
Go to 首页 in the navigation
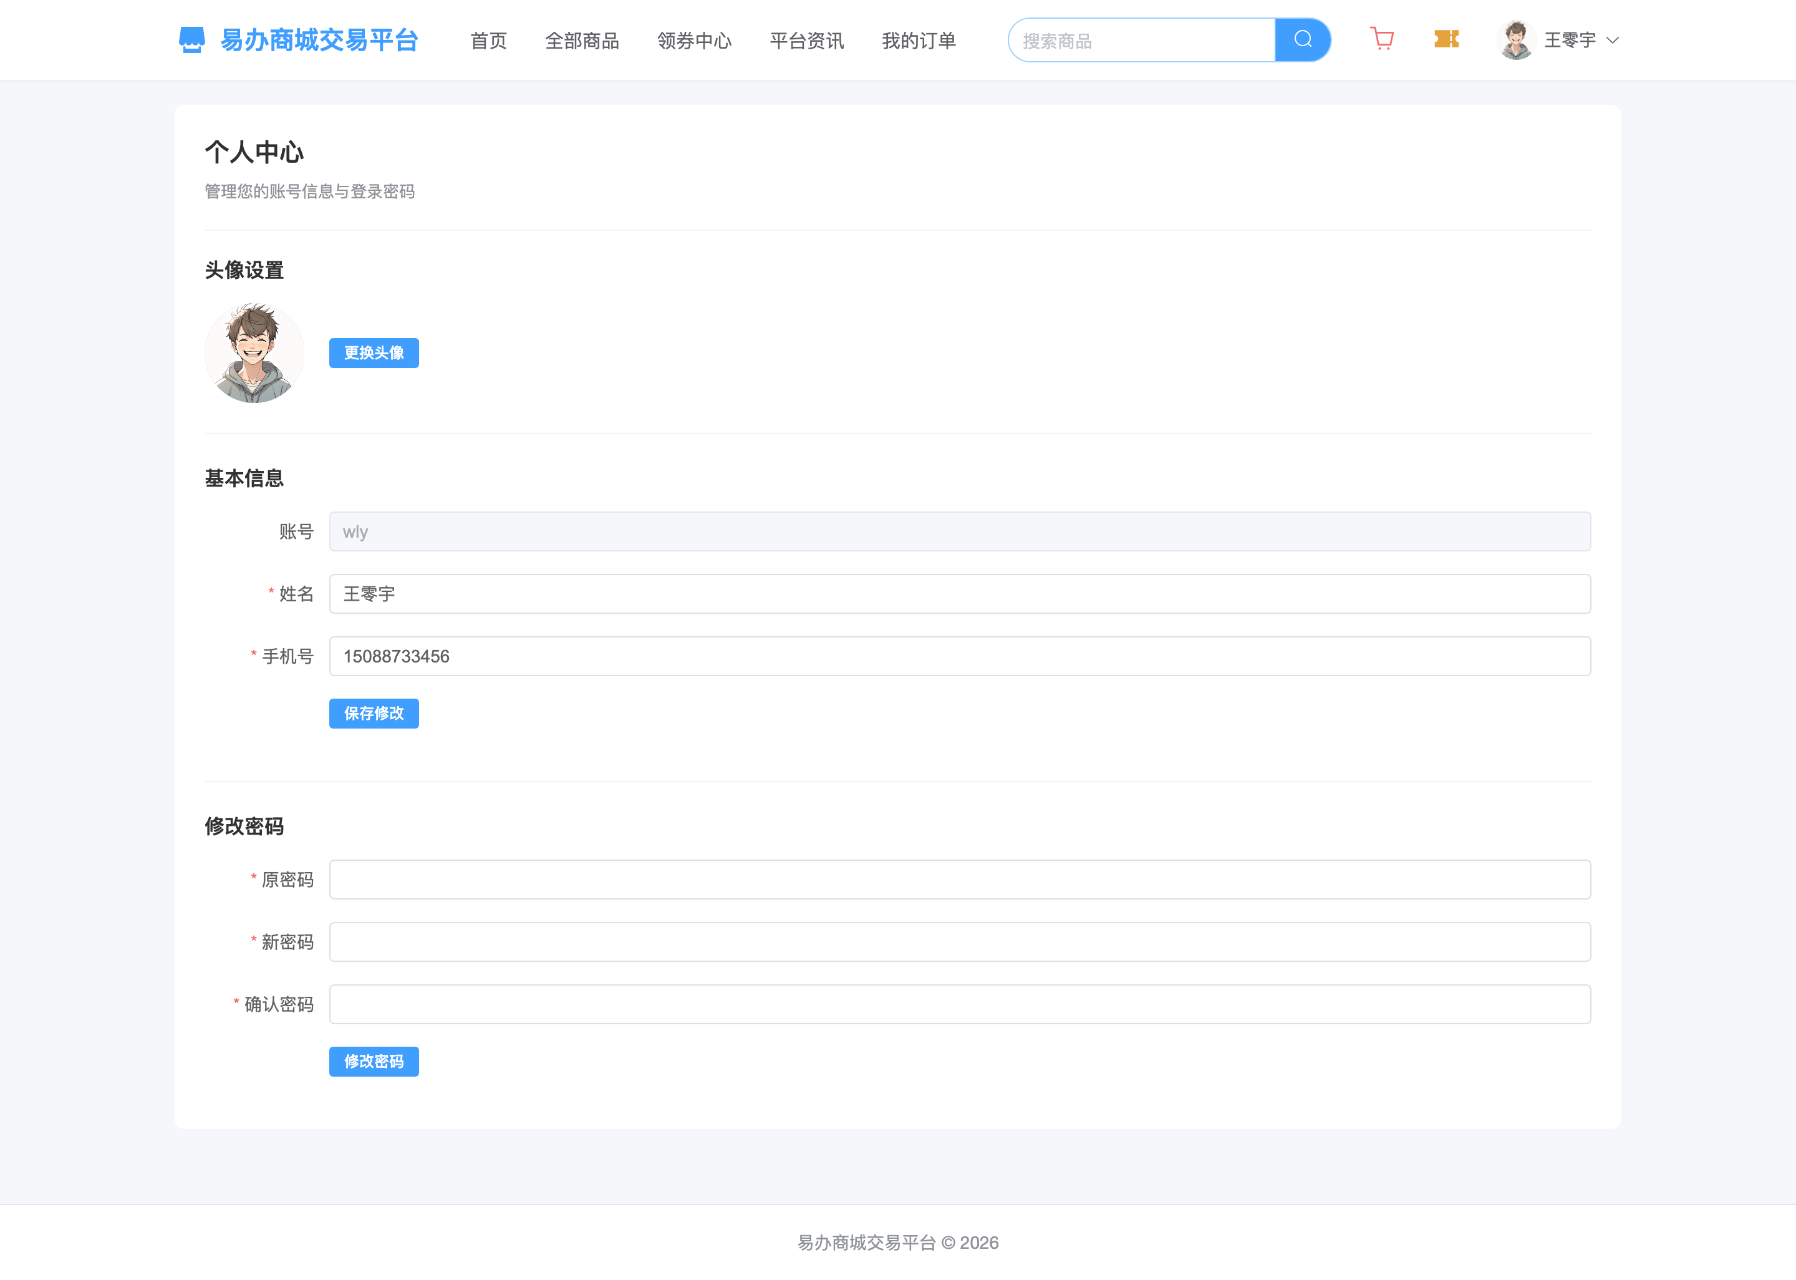[488, 40]
